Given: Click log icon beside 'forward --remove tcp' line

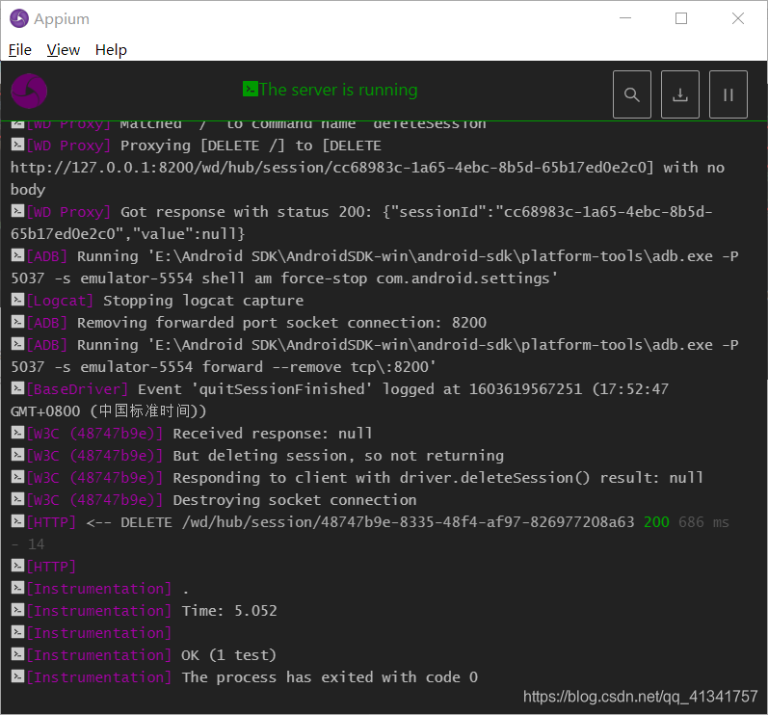Looking at the screenshot, I should pyautogui.click(x=17, y=344).
